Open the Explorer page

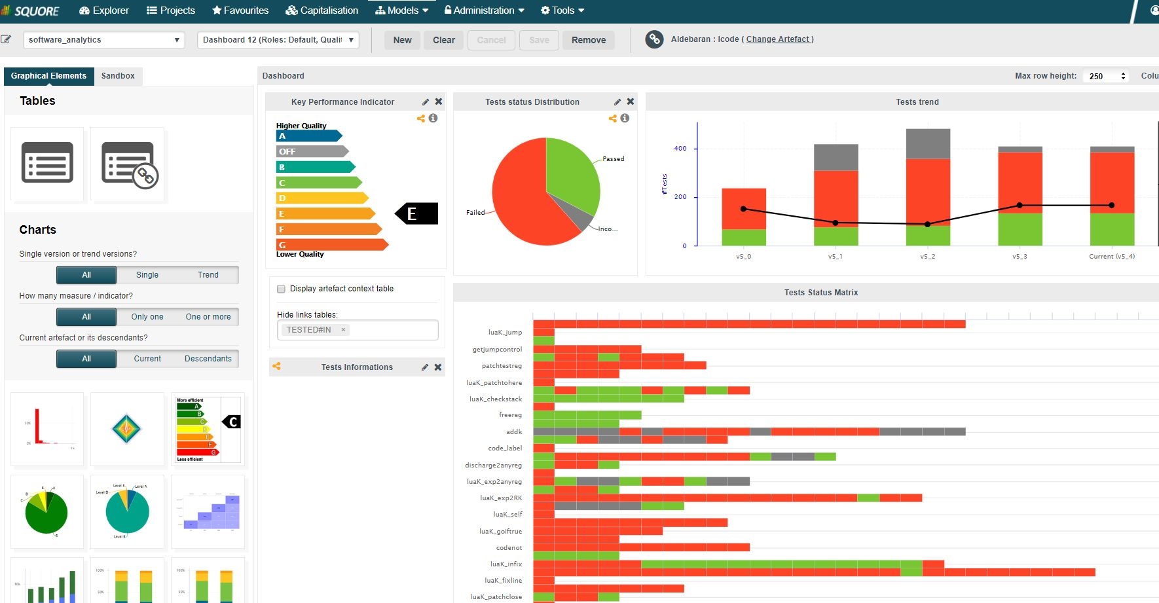point(104,10)
